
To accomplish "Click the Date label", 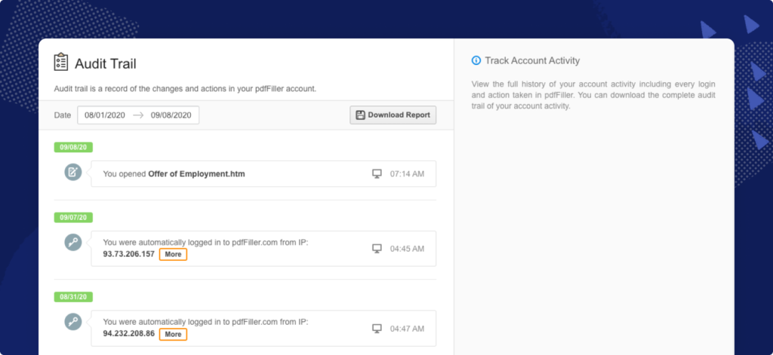I will pyautogui.click(x=63, y=115).
